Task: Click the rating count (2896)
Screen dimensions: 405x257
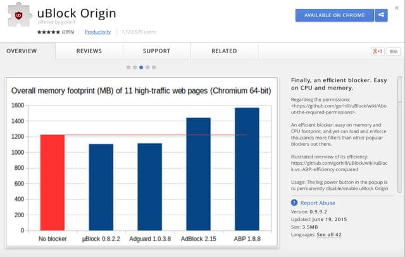Action: point(68,32)
